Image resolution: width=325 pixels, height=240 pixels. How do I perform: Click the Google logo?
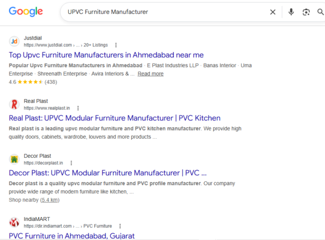pos(26,12)
